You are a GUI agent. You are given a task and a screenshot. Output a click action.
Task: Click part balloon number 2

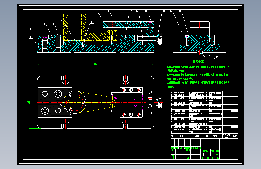[30, 29]
